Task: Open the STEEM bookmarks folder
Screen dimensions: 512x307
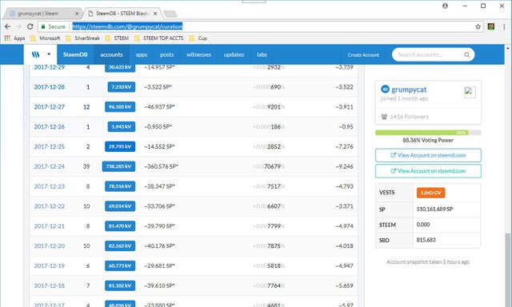Action: coord(117,38)
